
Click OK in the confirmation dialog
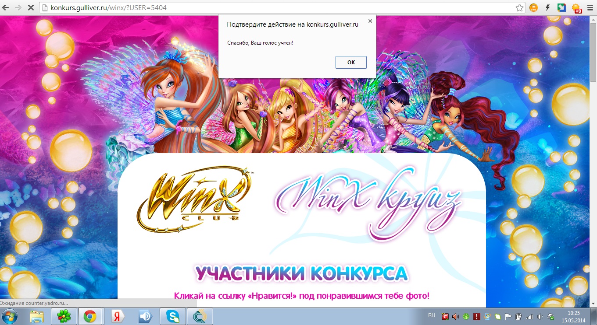tap(351, 62)
